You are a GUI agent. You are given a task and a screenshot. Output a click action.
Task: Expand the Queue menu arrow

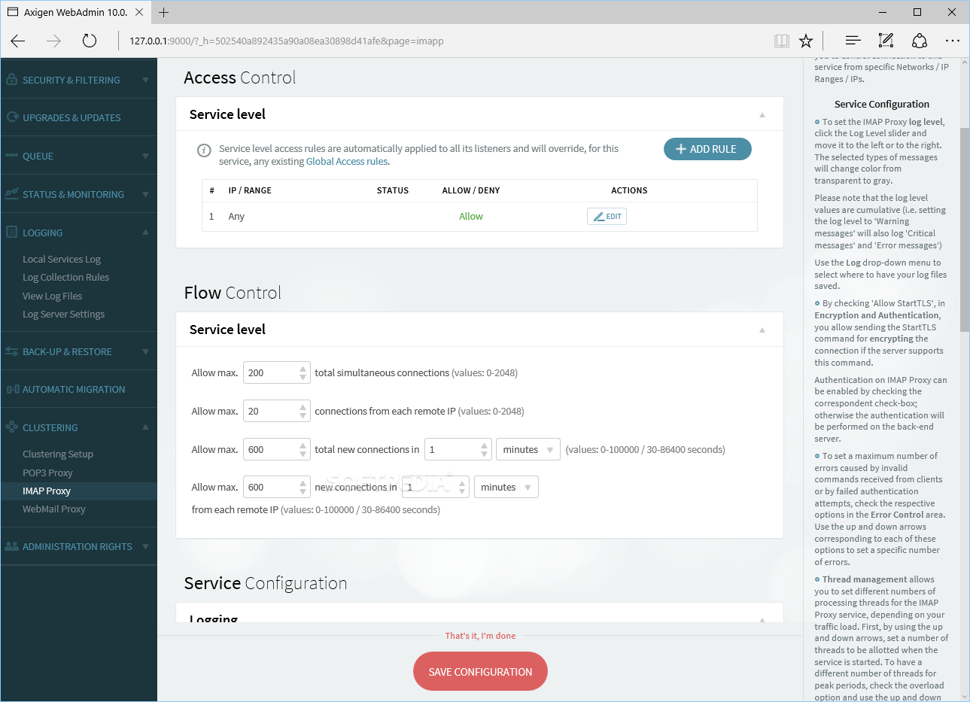click(145, 156)
